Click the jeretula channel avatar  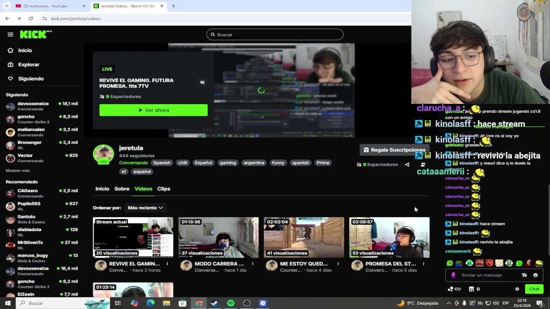[103, 154]
